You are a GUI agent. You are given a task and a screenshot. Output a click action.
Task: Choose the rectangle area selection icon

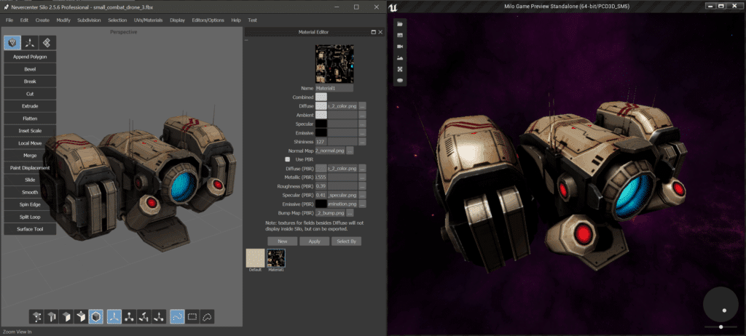click(192, 316)
